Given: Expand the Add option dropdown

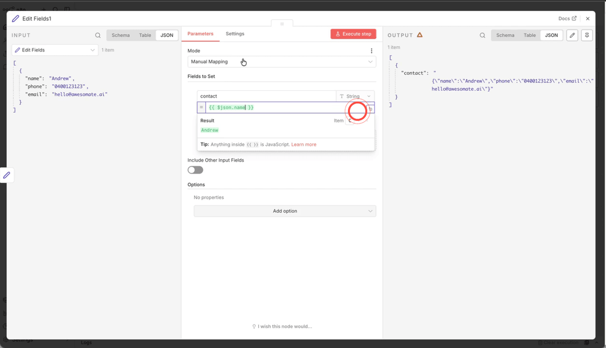Looking at the screenshot, I should coord(285,211).
